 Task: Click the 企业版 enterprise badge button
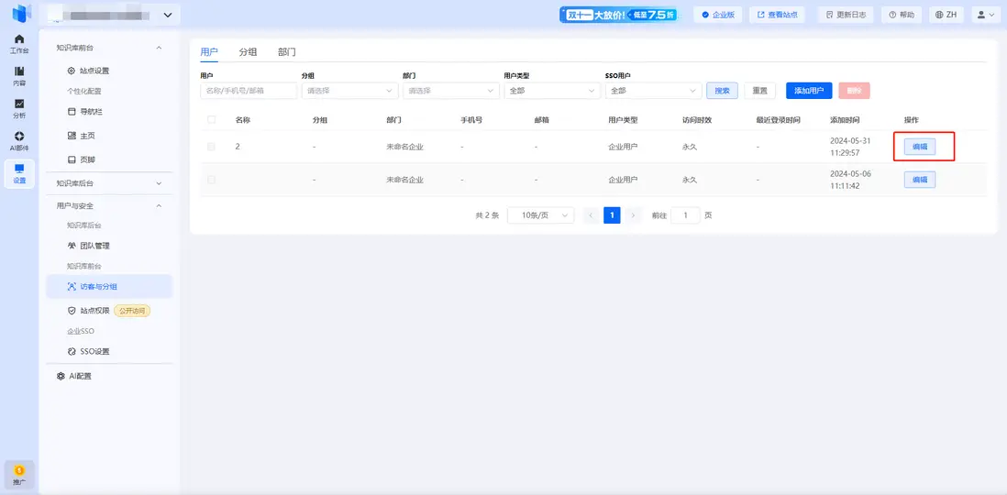718,14
